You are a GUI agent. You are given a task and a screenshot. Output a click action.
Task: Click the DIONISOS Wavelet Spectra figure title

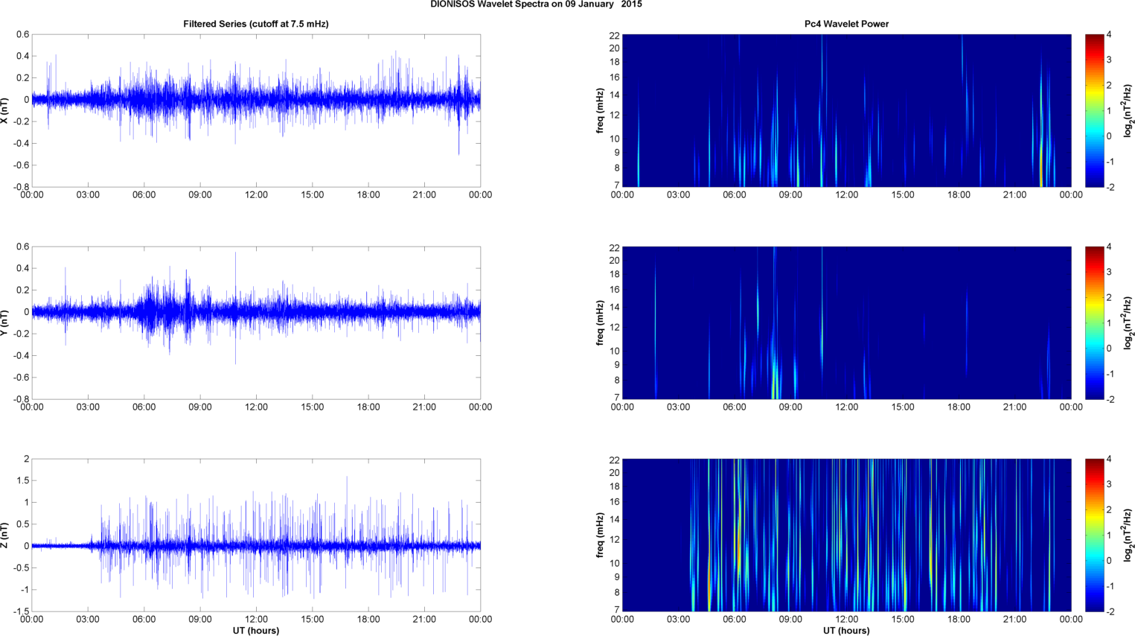coord(536,4)
